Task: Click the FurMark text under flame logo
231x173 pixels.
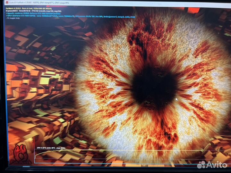Action: [x=21, y=162]
